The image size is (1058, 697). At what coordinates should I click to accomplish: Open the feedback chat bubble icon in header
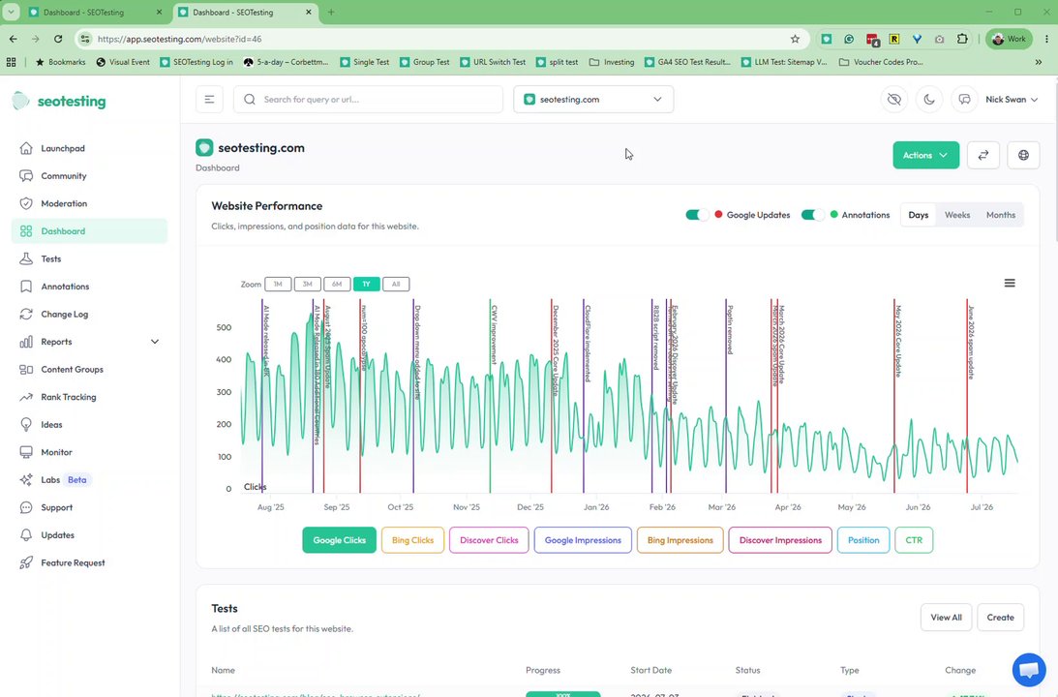(964, 99)
